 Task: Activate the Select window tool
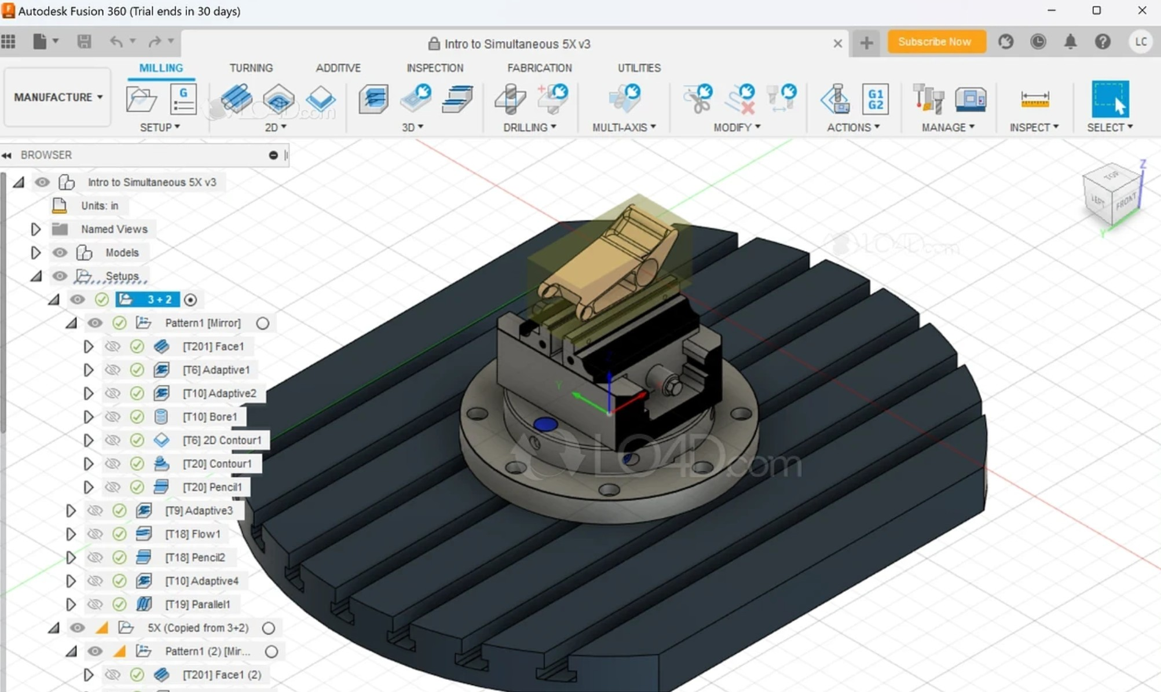coord(1110,99)
